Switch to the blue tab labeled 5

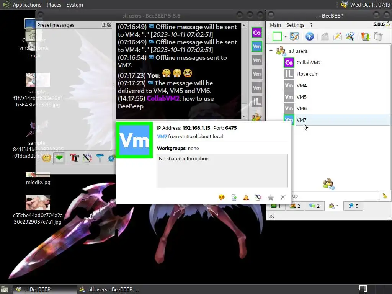[x=353, y=206]
